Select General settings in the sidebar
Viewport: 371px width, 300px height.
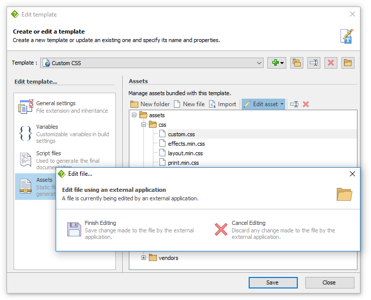[64, 107]
